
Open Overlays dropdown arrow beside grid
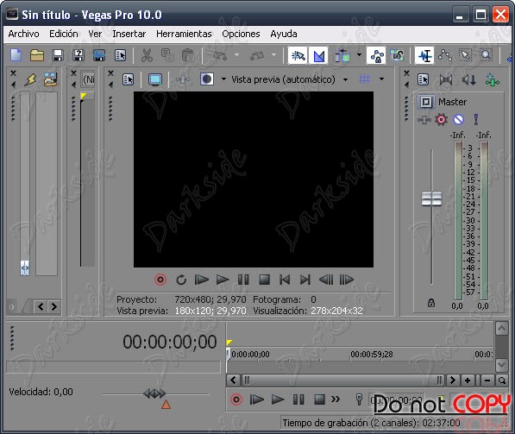coord(381,79)
